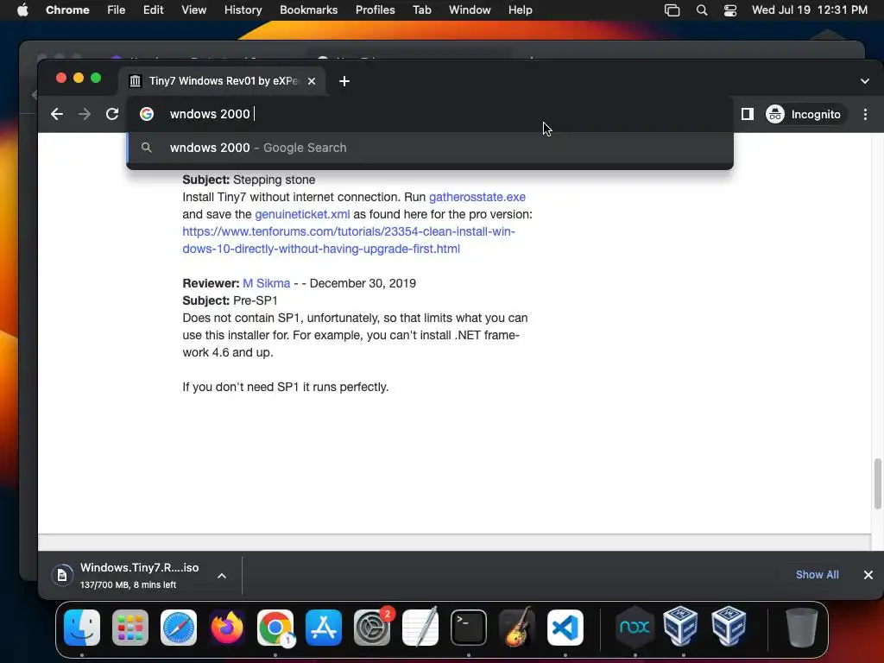Open the Tab menu
The image size is (884, 663).
[x=421, y=10]
